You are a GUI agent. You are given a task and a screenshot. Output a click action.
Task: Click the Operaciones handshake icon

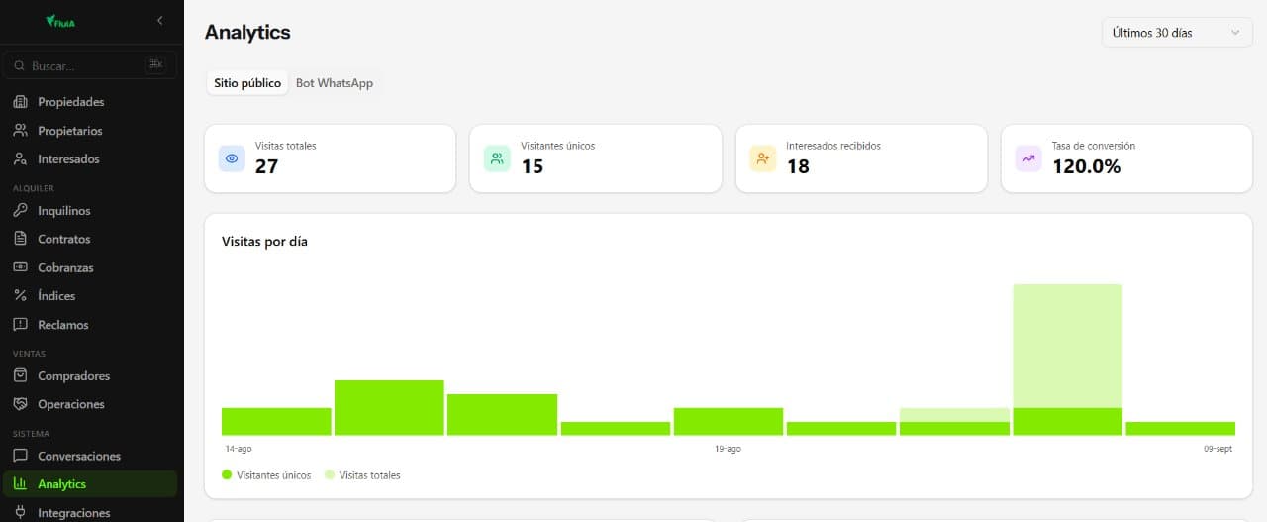click(20, 404)
